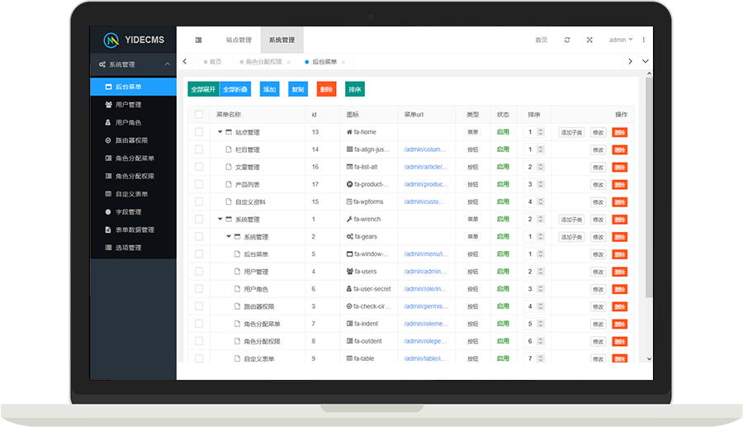Open 用户管理 in the sidebar
Screen dimensions: 743x427
tap(128, 105)
